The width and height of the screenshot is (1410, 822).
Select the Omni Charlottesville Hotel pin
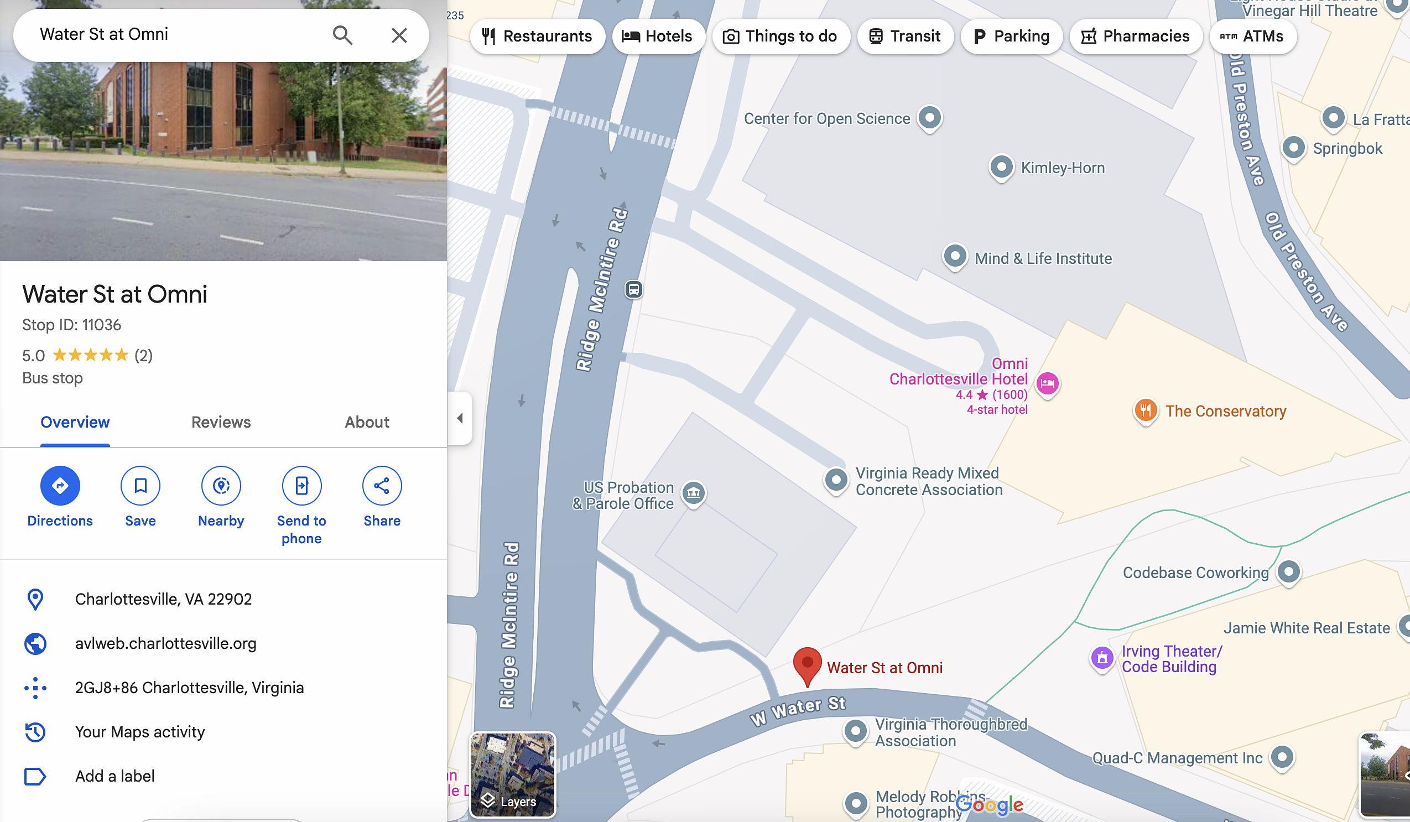1048,383
